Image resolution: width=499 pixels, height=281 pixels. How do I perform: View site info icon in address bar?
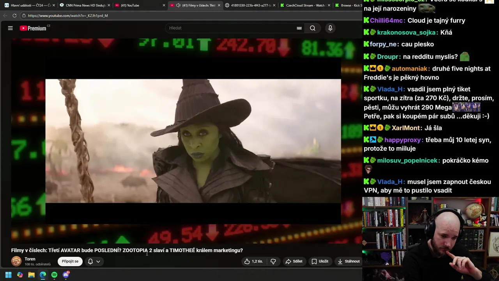(24, 16)
